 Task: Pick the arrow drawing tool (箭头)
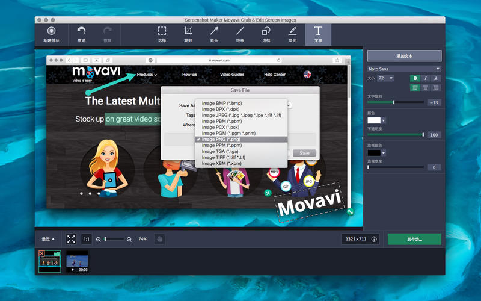pyautogui.click(x=214, y=34)
